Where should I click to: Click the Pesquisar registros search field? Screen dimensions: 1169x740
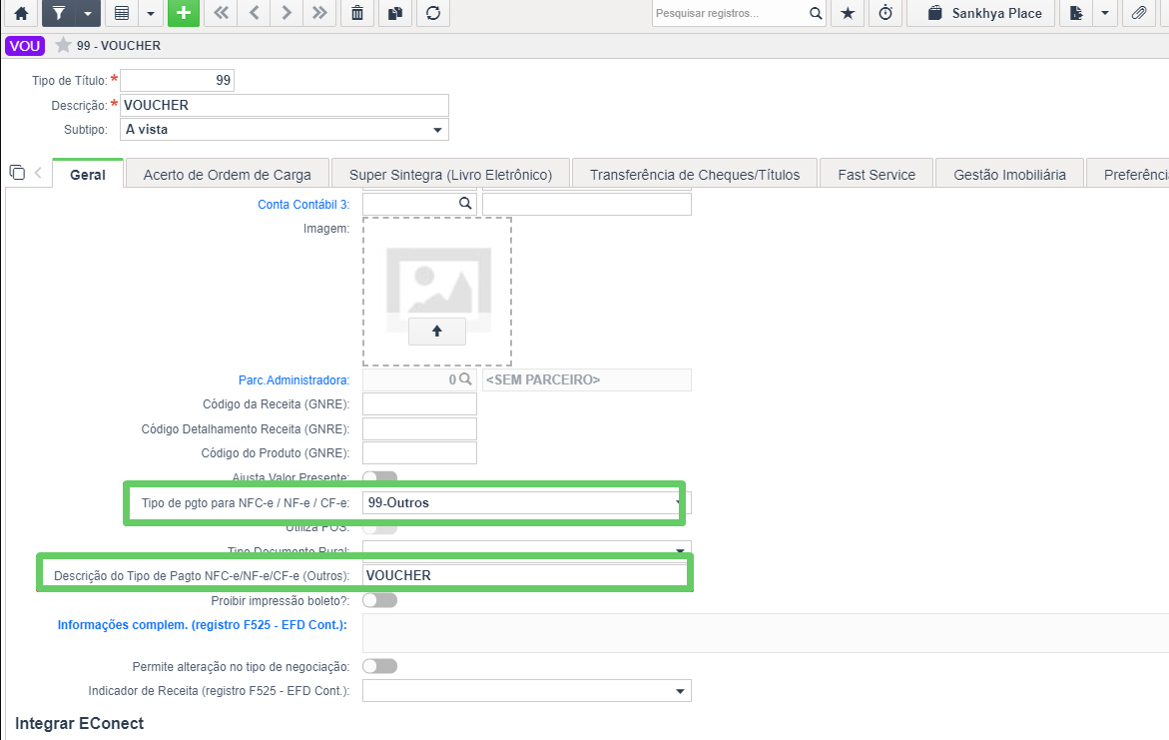tap(729, 13)
